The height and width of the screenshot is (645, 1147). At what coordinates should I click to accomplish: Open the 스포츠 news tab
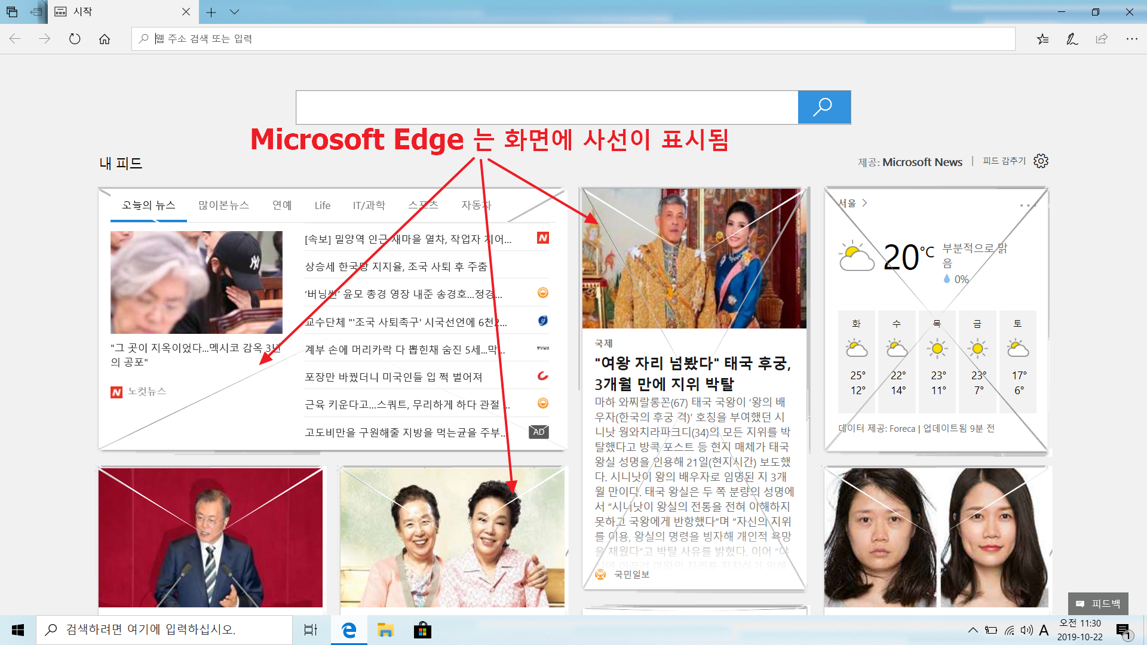pos(423,205)
